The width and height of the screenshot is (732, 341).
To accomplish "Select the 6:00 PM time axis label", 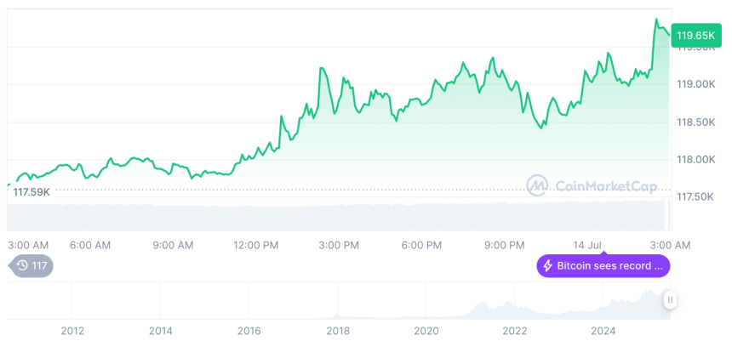I will pos(421,245).
